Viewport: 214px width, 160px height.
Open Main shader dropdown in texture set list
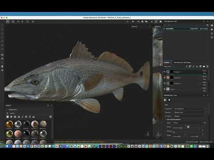204,29
